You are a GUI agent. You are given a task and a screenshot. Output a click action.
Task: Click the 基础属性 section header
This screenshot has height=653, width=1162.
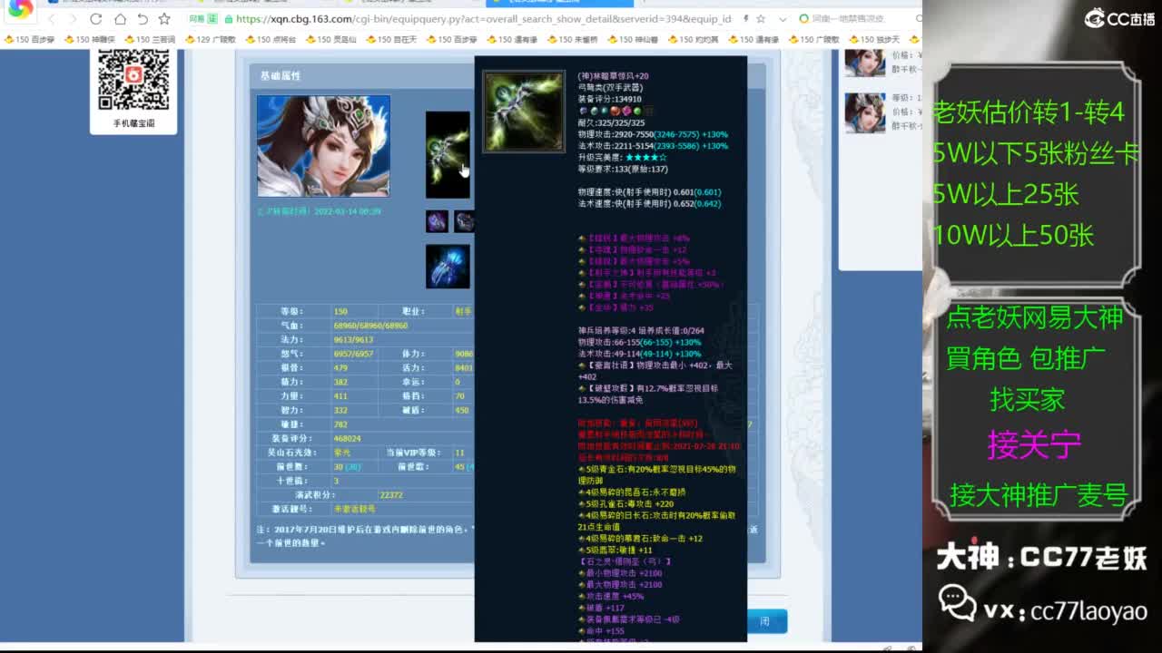pos(280,76)
